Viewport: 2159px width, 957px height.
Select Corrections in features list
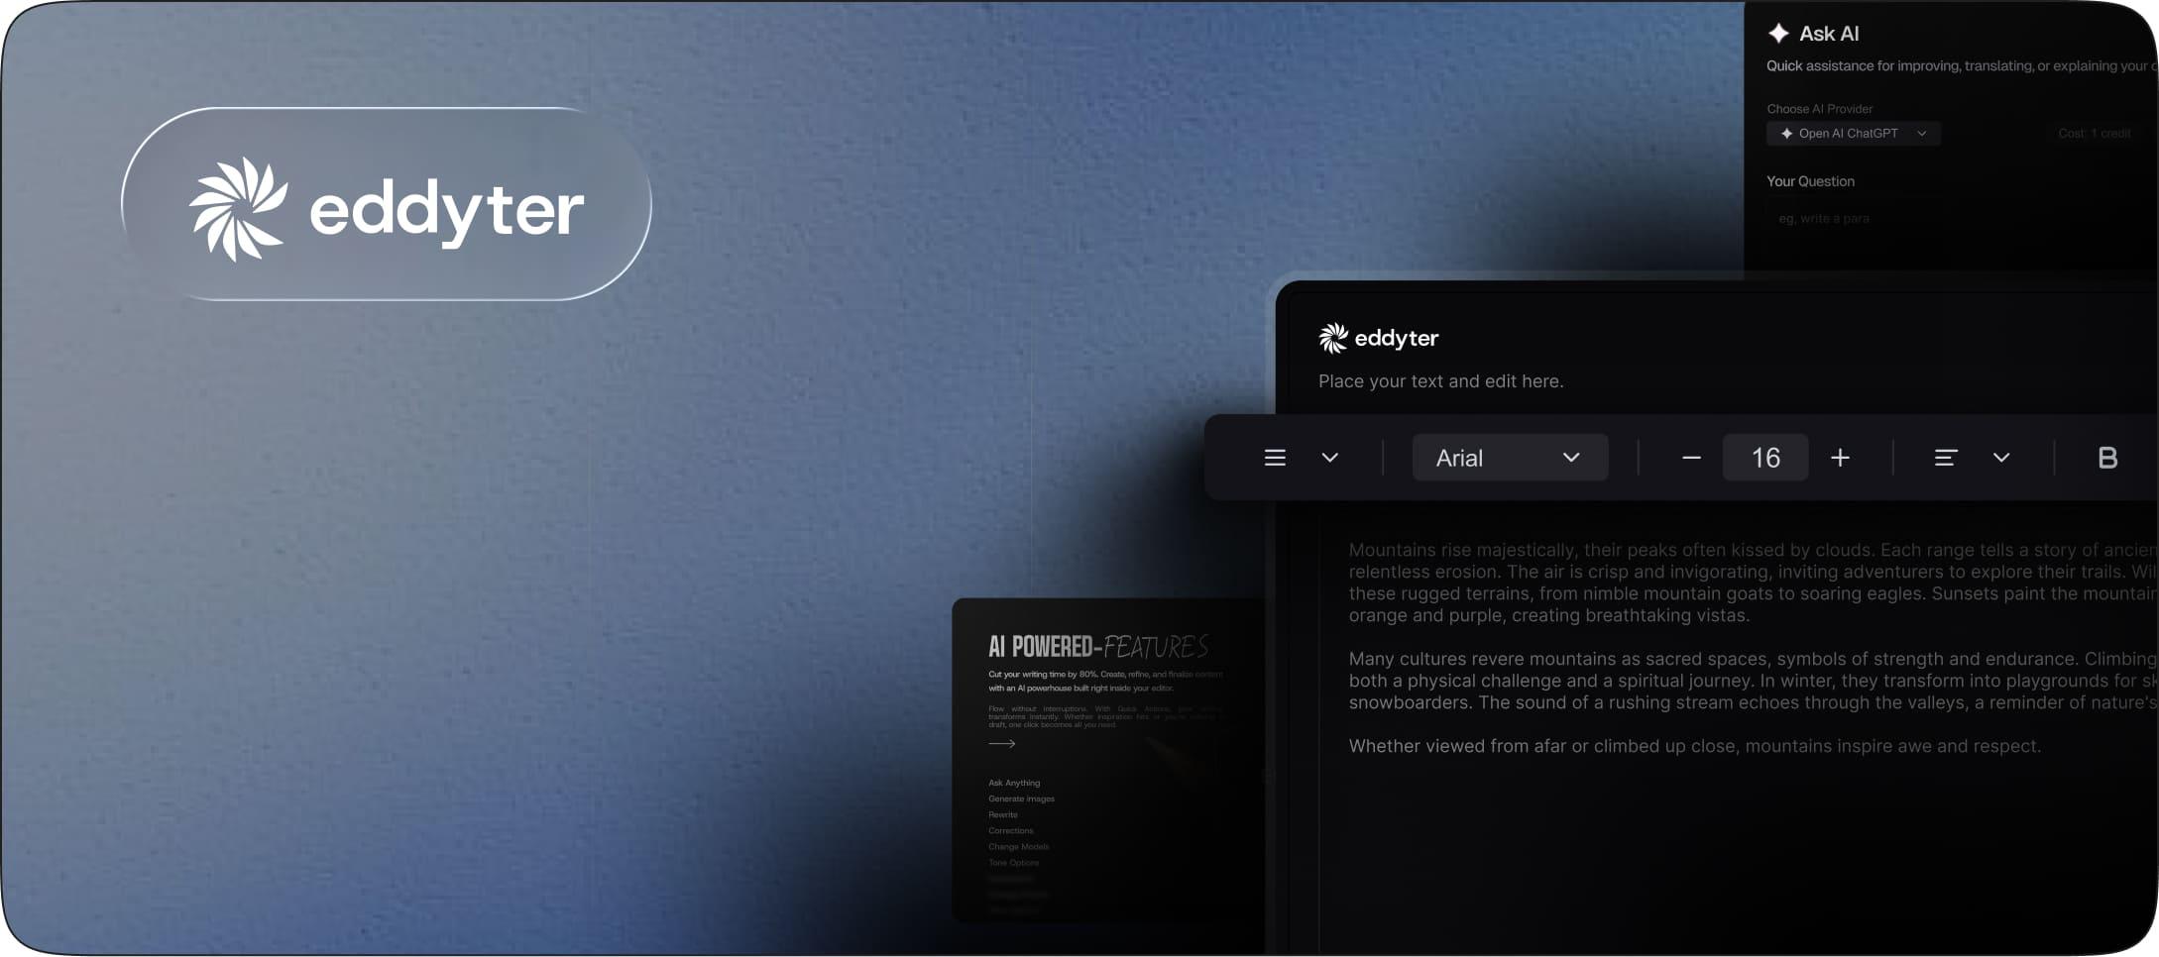[x=1011, y=830]
